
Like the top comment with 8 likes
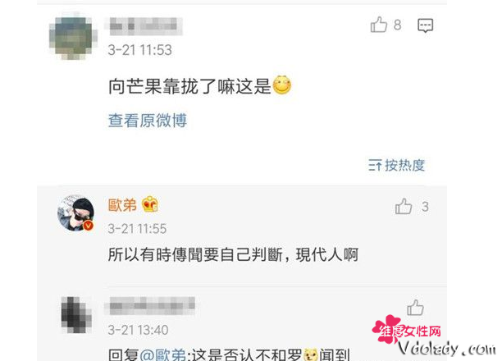379,25
